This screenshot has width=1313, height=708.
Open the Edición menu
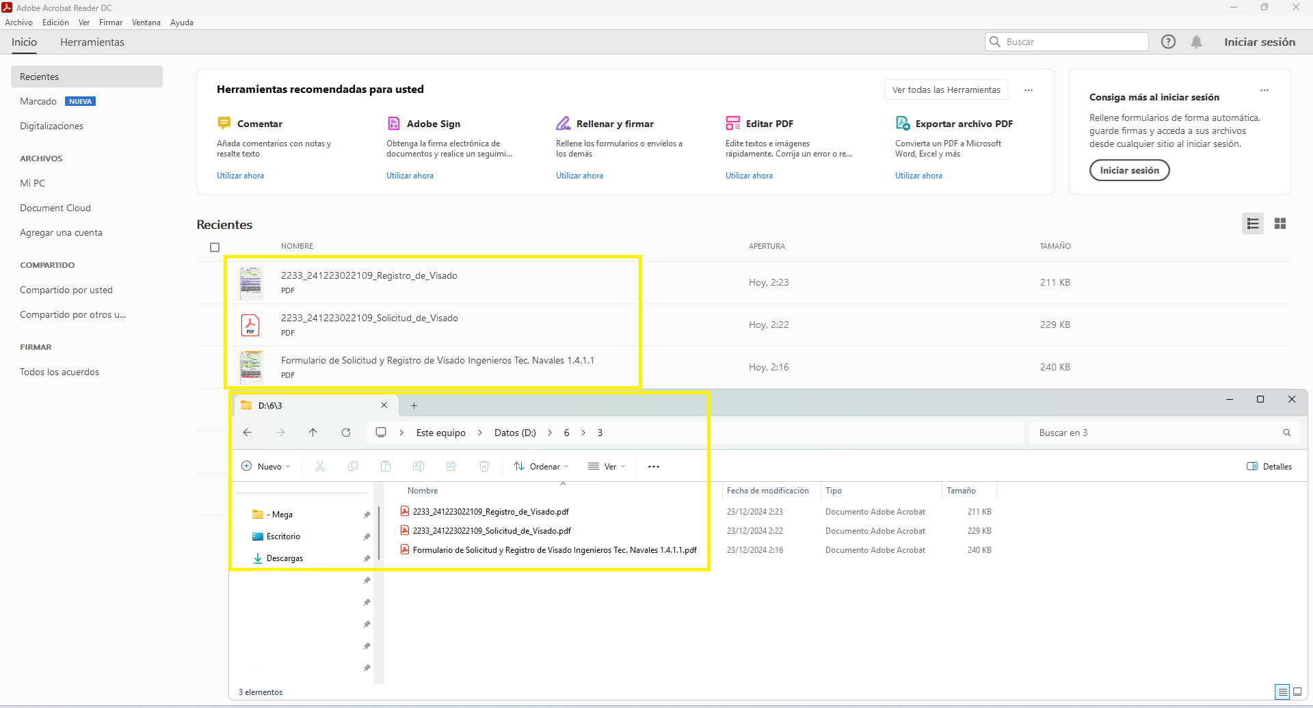pos(55,23)
